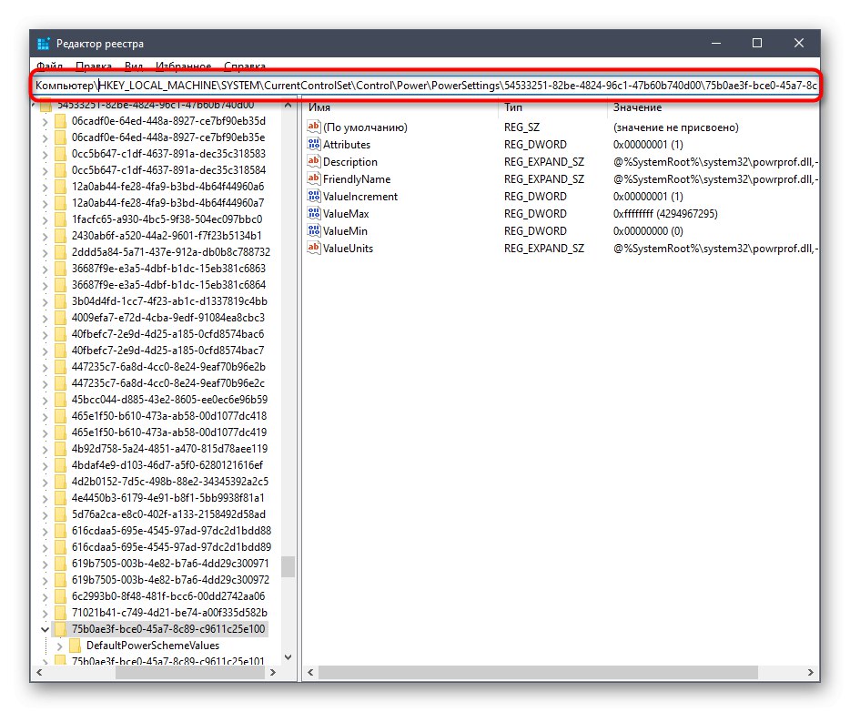Expand key 12a0ab44-fe28-4fa9-b3bd-4b64f44960a6
This screenshot has width=850, height=712.
45,187
